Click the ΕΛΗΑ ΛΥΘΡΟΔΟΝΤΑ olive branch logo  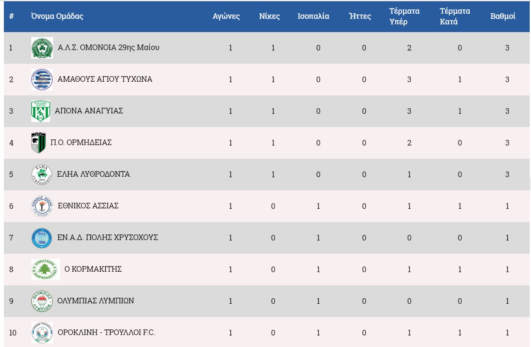pyautogui.click(x=42, y=175)
